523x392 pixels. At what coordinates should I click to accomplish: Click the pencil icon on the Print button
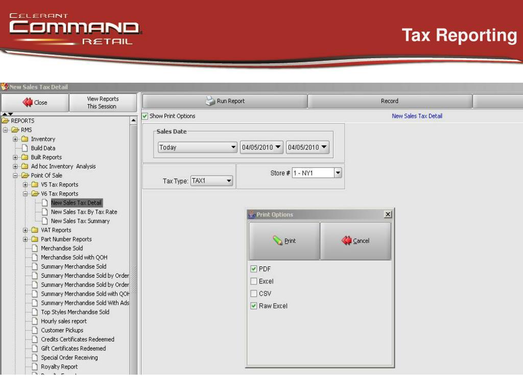coord(277,240)
